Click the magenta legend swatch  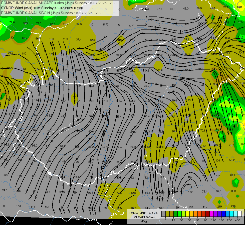(212, 214)
